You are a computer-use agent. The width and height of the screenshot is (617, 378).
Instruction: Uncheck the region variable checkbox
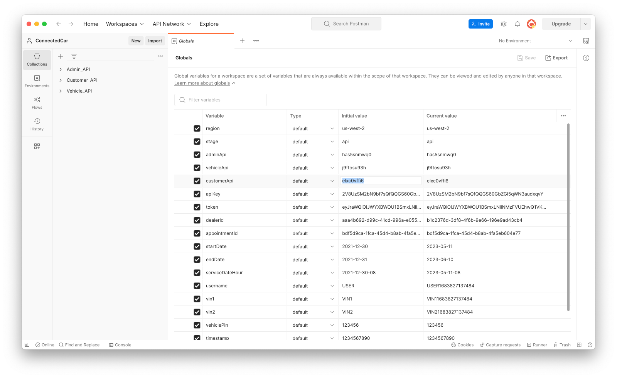pos(197,128)
